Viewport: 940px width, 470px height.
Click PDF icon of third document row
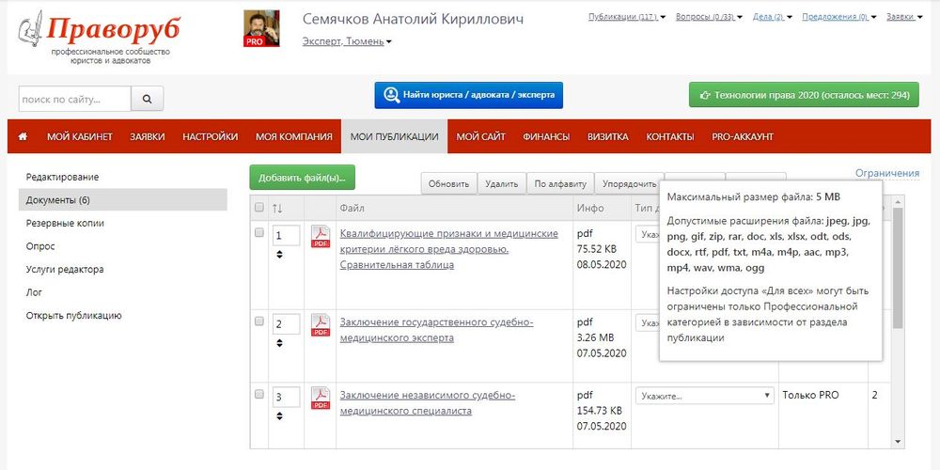321,399
